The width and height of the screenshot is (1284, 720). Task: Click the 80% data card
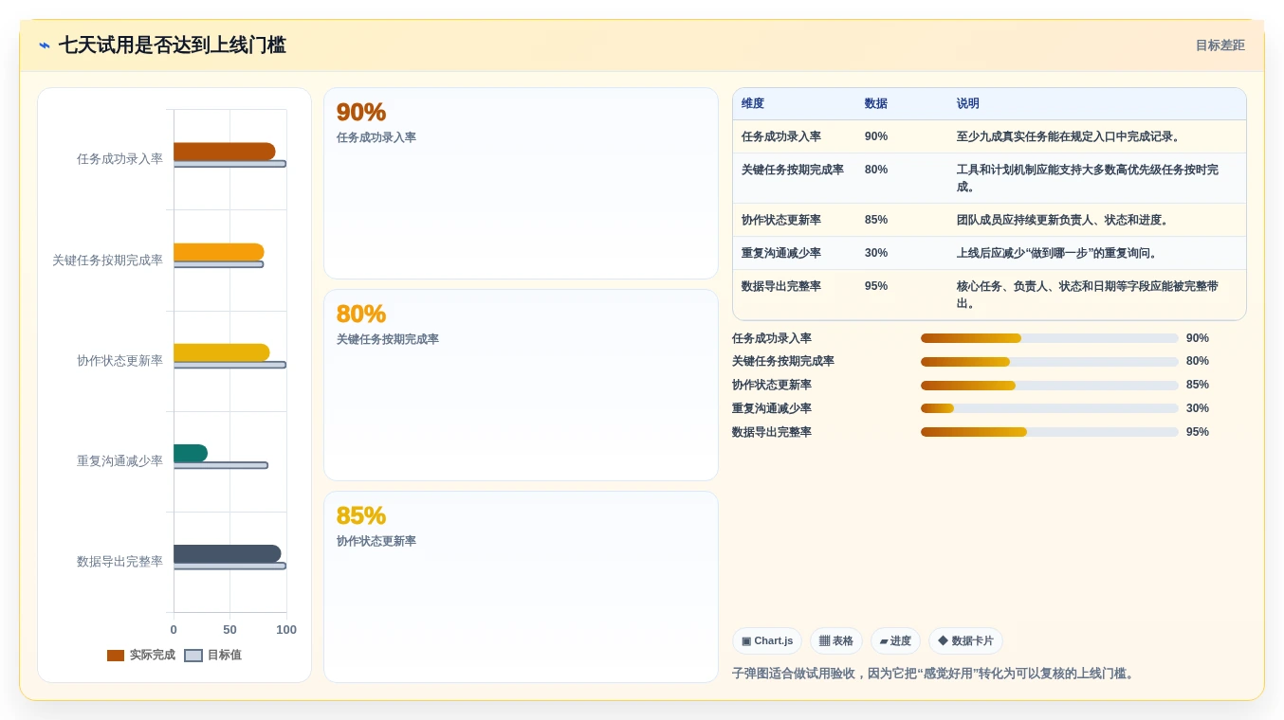pyautogui.click(x=521, y=386)
